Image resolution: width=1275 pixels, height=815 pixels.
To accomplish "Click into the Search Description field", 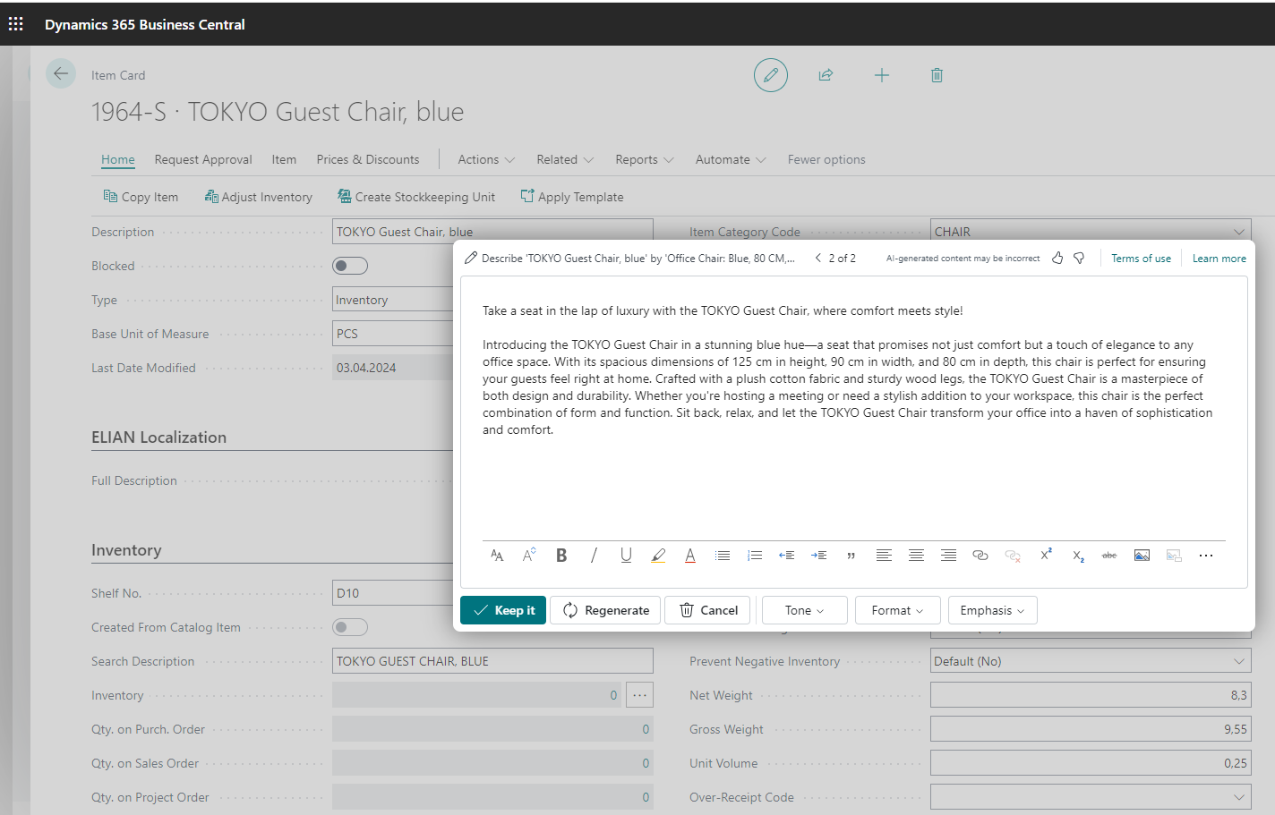I will point(492,661).
